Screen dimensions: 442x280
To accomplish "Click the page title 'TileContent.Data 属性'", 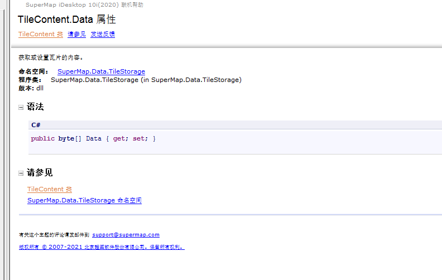I will click(67, 20).
